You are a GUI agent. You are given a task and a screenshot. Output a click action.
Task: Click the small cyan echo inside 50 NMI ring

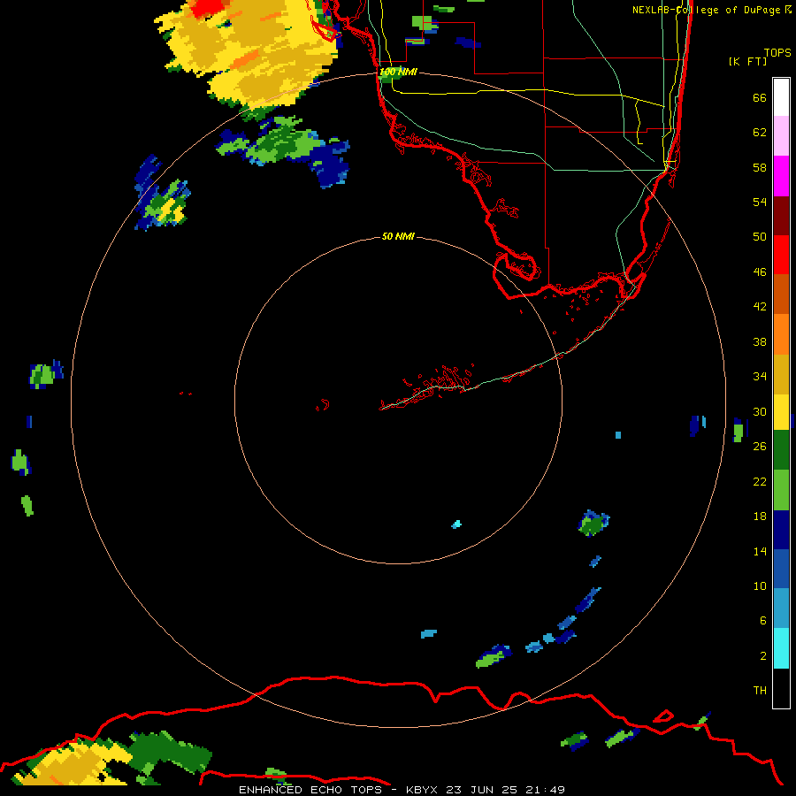pyautogui.click(x=456, y=524)
